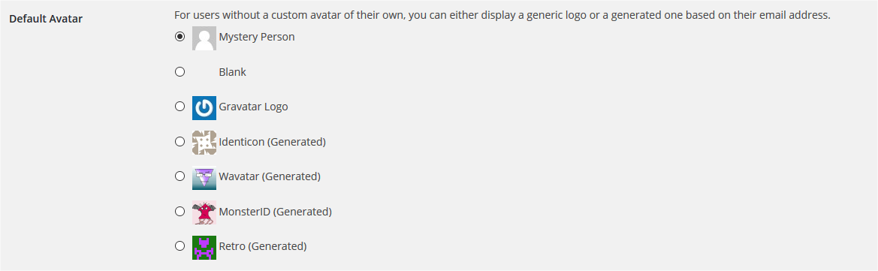The width and height of the screenshot is (878, 271).
Task: Click the blue Gravatar Logo power icon
Action: click(x=204, y=107)
